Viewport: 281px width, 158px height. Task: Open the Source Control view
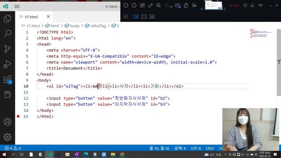click(7, 49)
